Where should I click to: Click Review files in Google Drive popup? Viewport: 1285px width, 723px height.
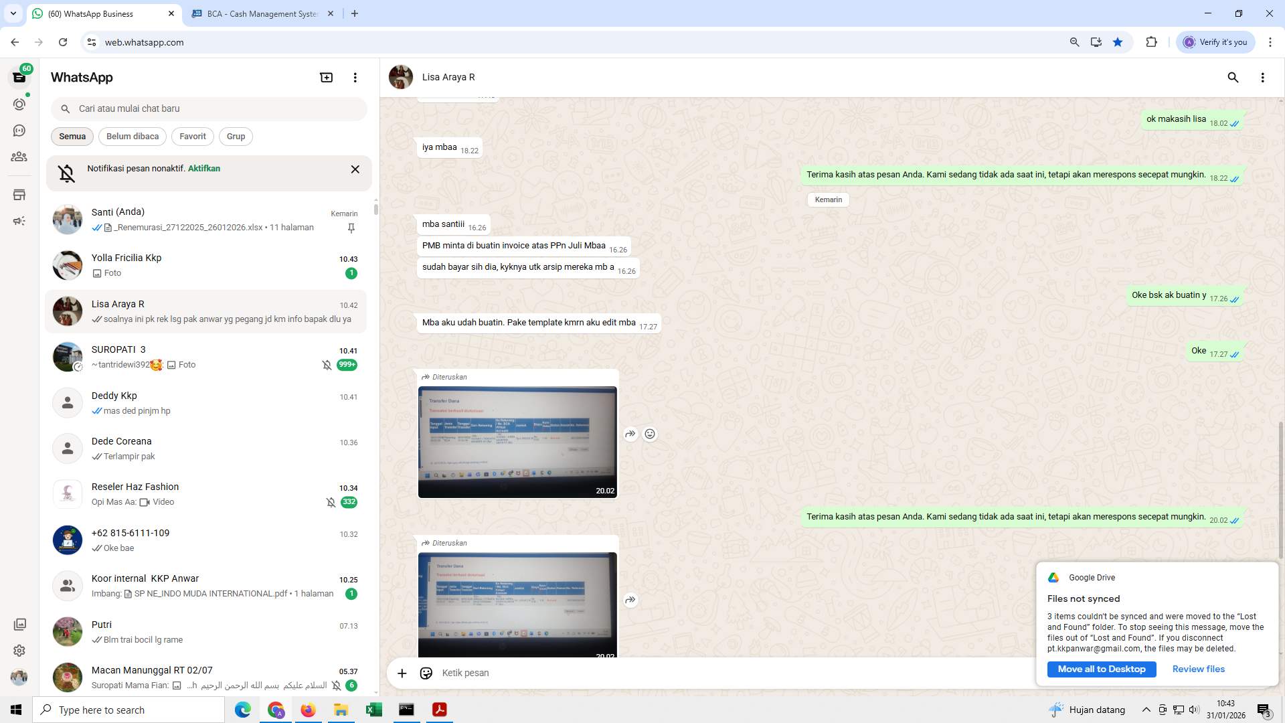click(x=1198, y=669)
